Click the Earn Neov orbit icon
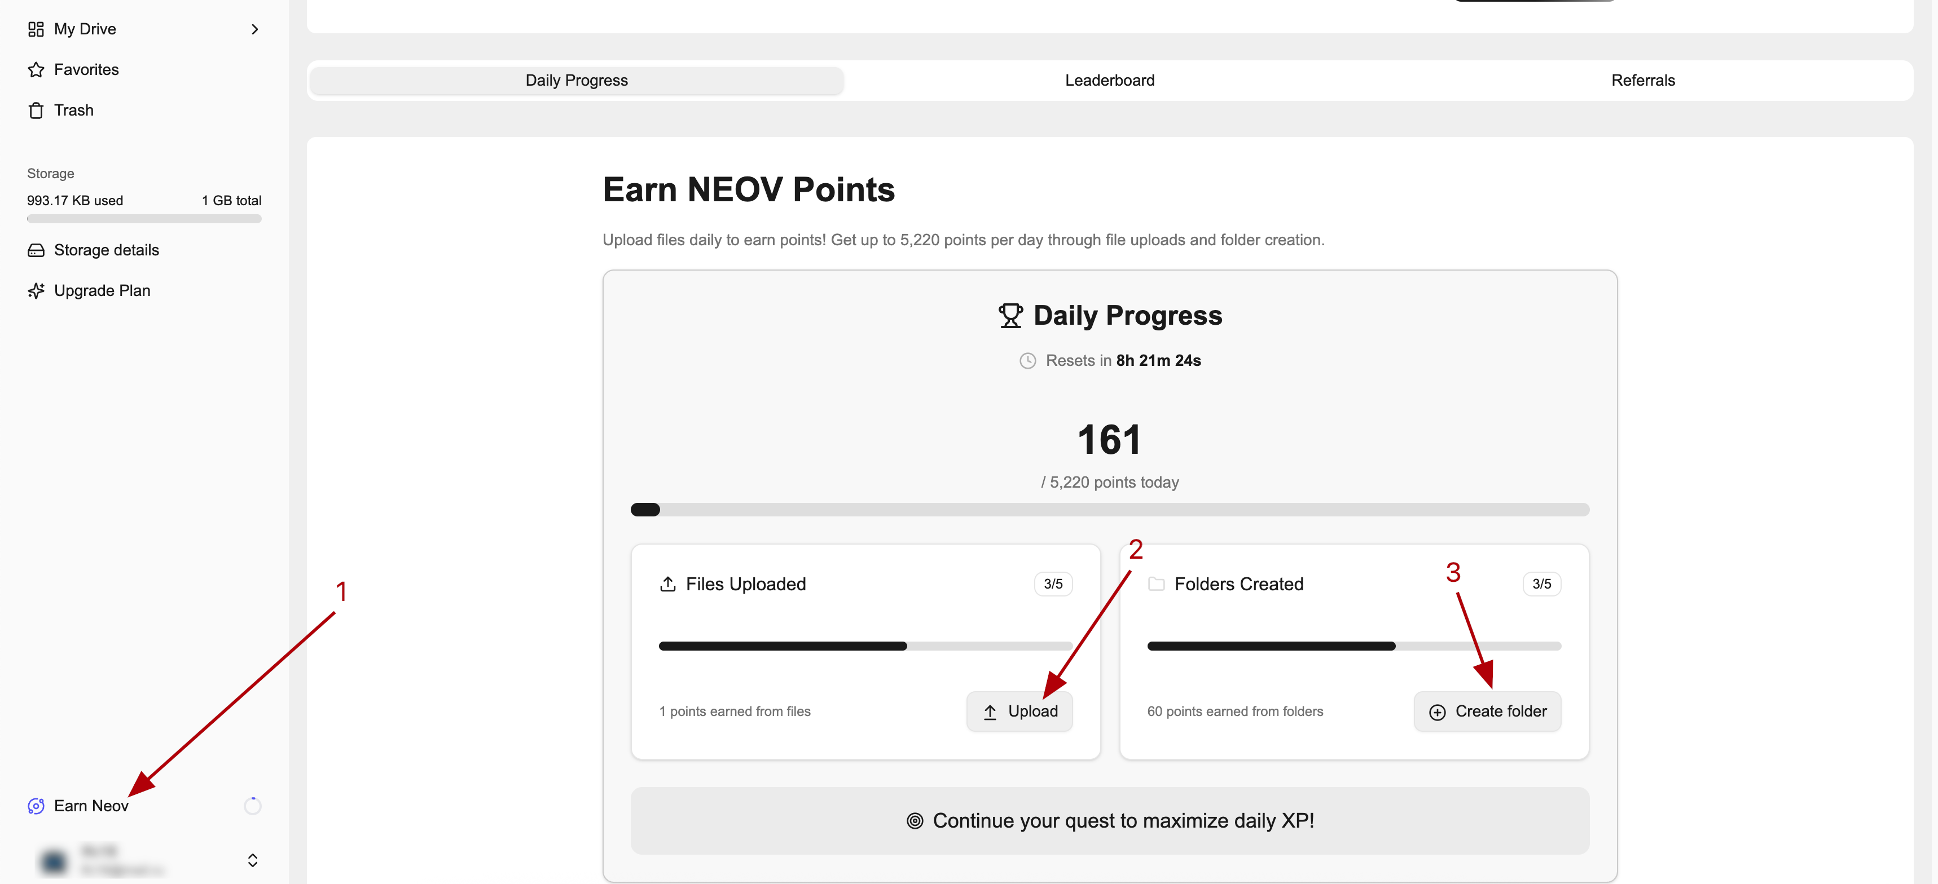The width and height of the screenshot is (1938, 884). point(36,806)
